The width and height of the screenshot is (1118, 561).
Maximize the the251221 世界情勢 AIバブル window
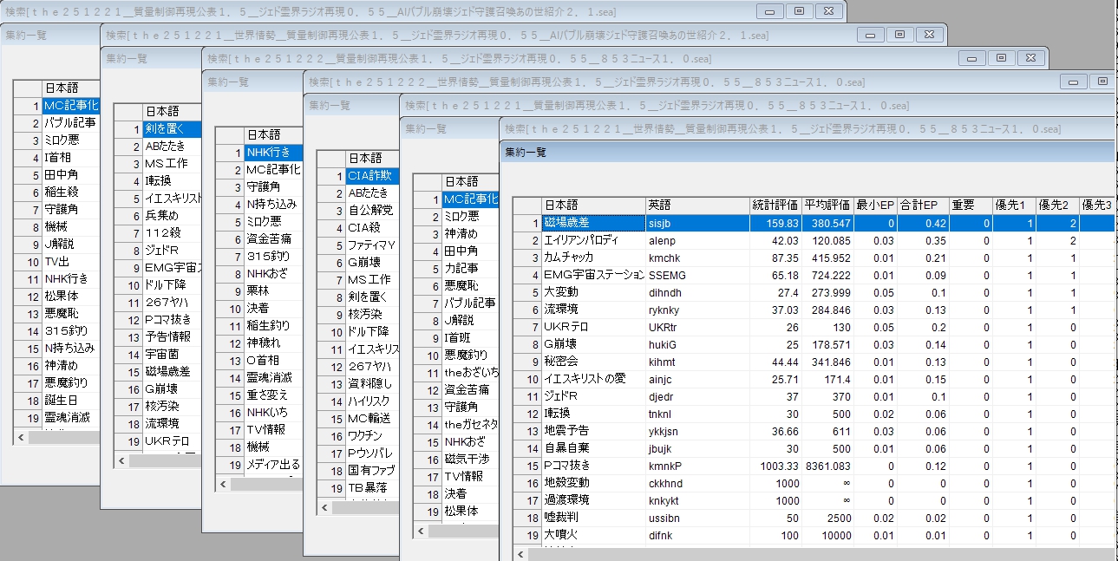click(x=899, y=34)
